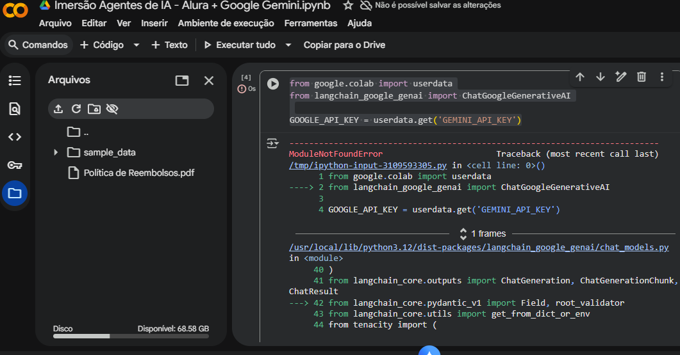680x355 pixels.
Task: Open the Ajuda menu
Action: pyautogui.click(x=360, y=24)
